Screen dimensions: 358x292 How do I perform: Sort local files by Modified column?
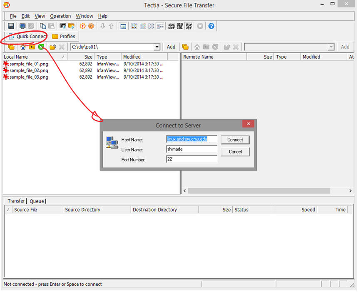coord(144,57)
